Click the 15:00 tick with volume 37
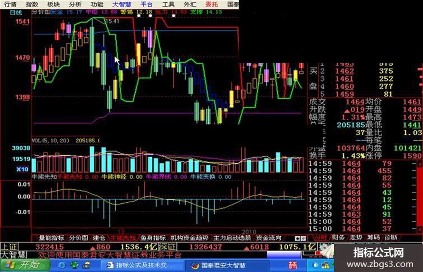 (350, 229)
